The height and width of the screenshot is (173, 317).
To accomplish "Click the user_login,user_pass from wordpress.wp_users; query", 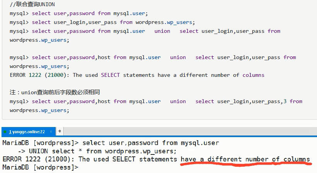I will 124,22.
